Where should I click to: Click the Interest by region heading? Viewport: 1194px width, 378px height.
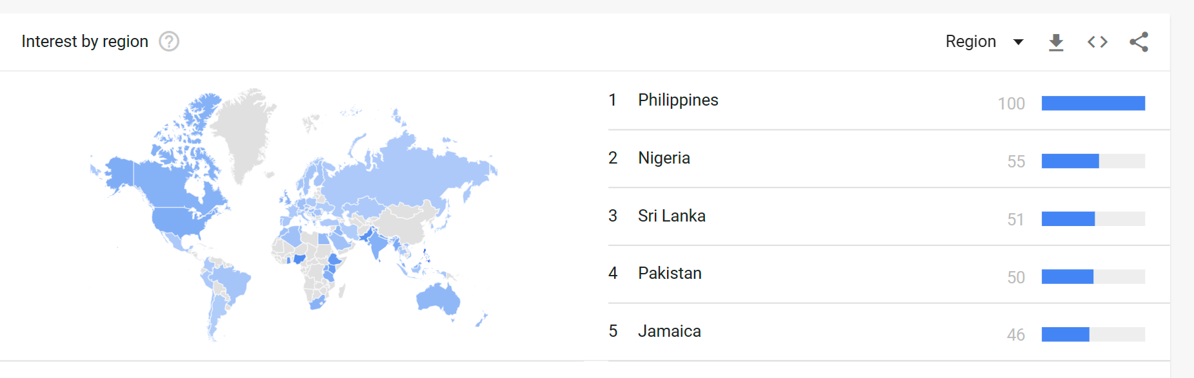[x=85, y=41]
